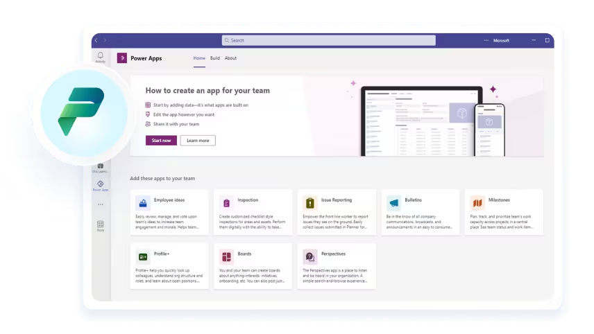Select the Boards app icon
594x334 pixels.
pos(226,256)
